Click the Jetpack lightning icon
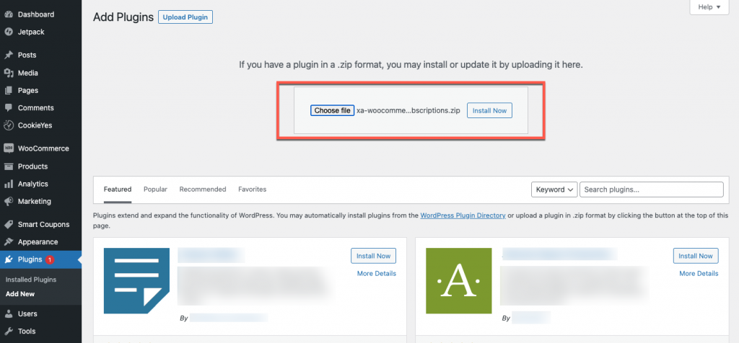This screenshot has width=739, height=343. [9, 32]
